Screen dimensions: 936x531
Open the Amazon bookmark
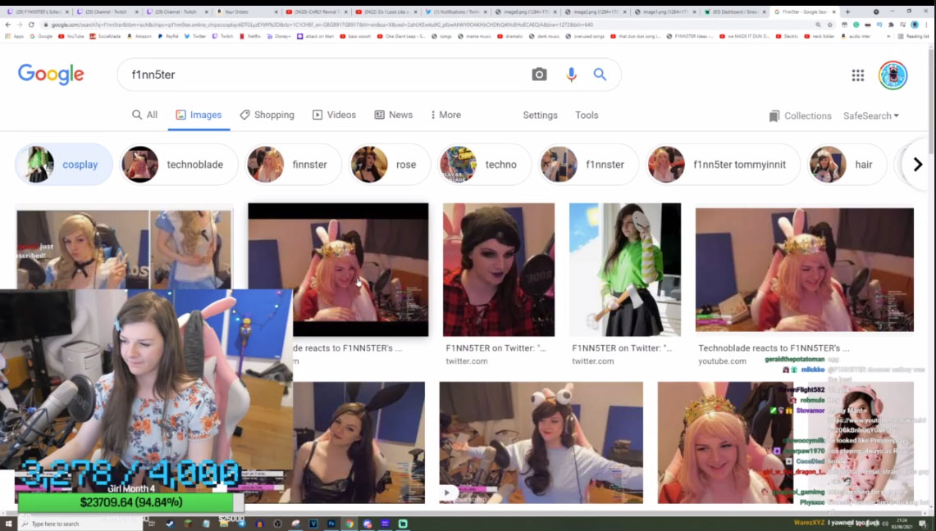[139, 36]
